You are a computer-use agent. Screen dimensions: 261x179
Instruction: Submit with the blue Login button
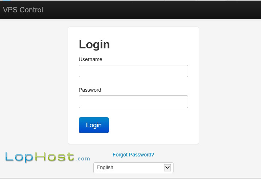(94, 125)
